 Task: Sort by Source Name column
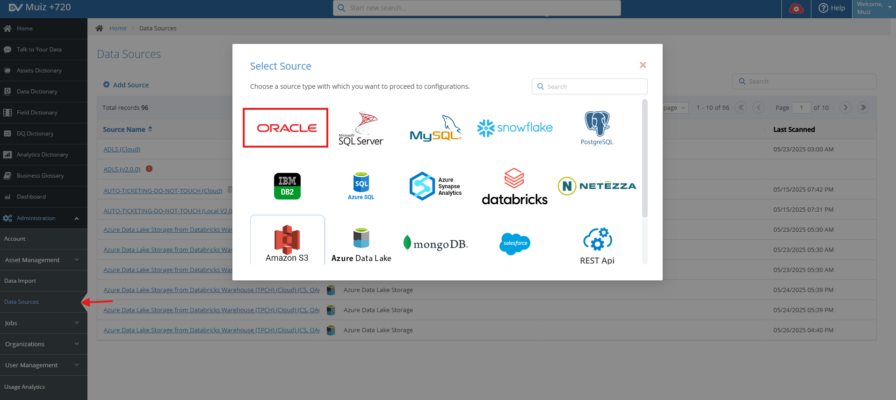point(128,129)
